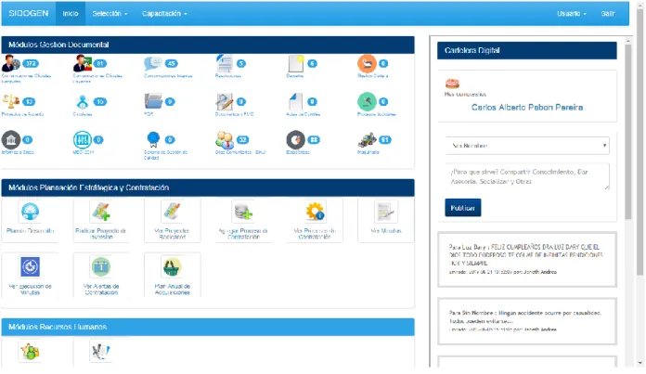Open Radicar Proyecto de Inversión
The image size is (646, 374).
coord(101,212)
